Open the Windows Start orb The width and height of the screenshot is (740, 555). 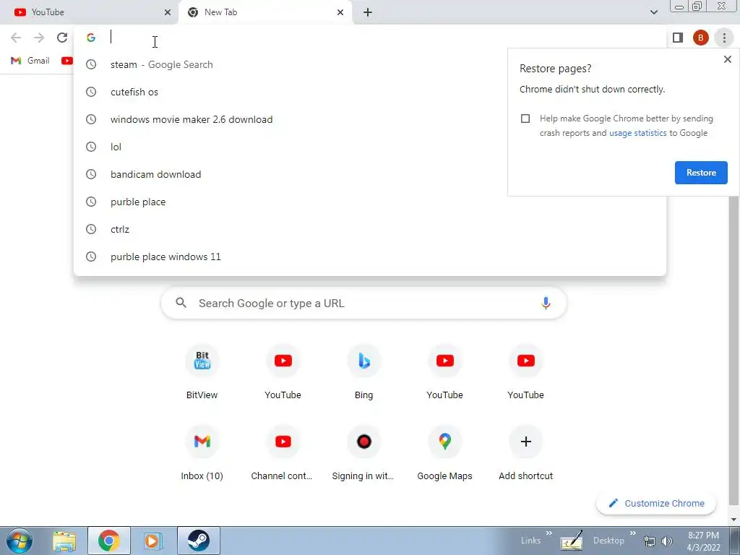tap(20, 541)
